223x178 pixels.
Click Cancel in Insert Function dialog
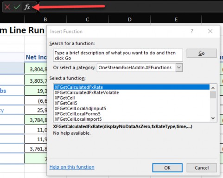point(202,168)
